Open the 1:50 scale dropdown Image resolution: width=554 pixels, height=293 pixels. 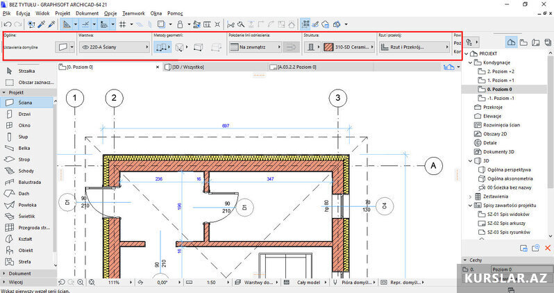pos(210,283)
